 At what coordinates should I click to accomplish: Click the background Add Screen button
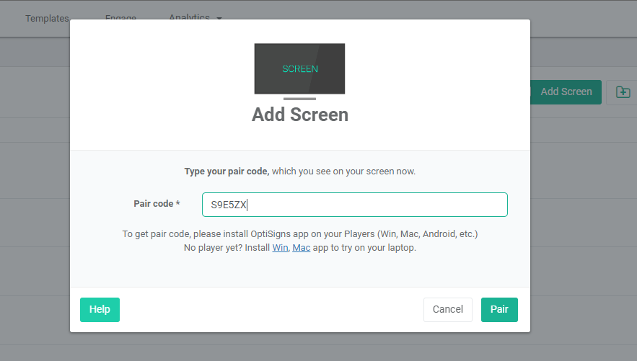(x=566, y=92)
